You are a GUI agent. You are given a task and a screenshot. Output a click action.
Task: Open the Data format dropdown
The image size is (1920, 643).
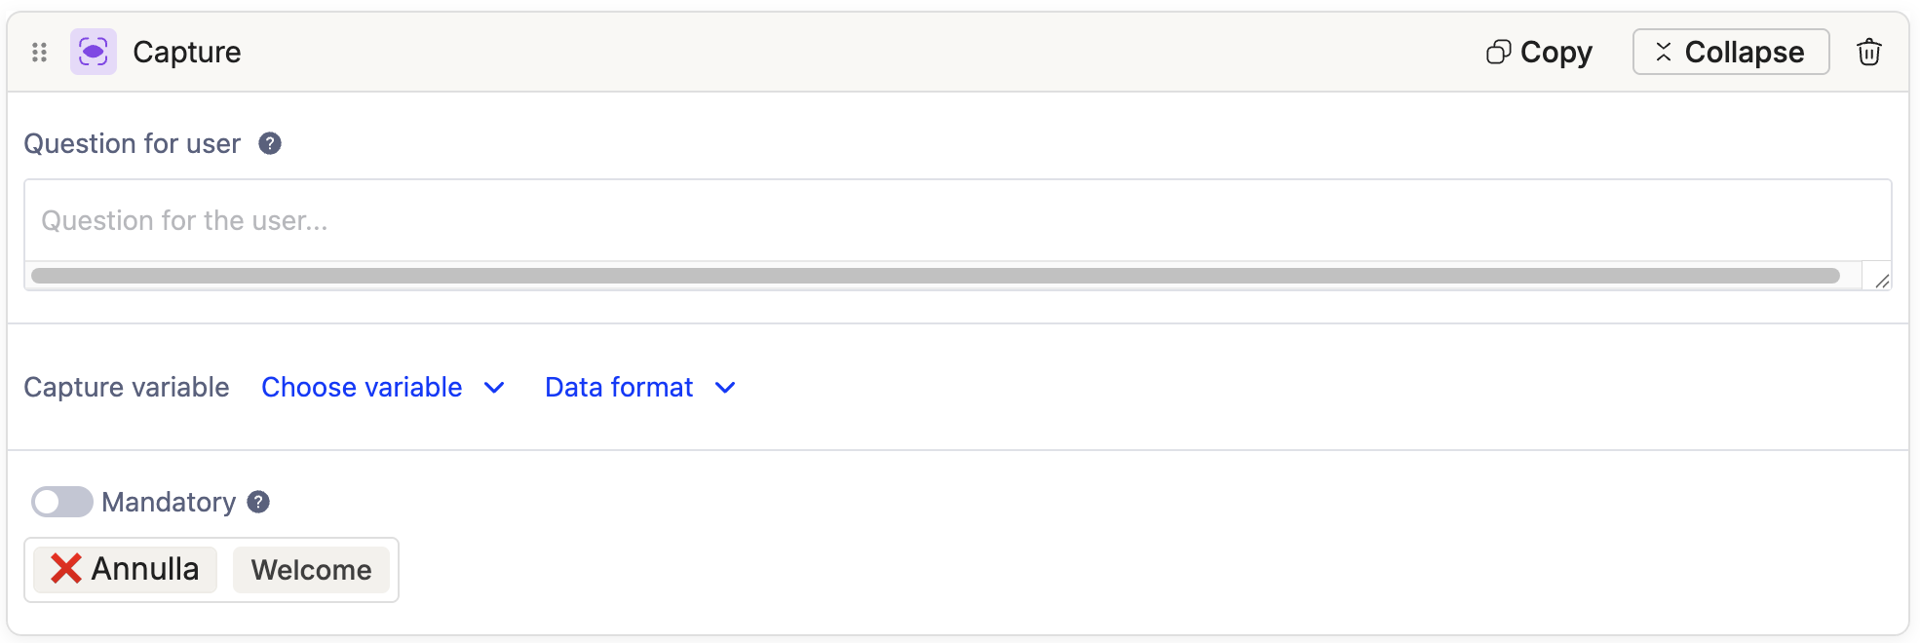click(619, 388)
